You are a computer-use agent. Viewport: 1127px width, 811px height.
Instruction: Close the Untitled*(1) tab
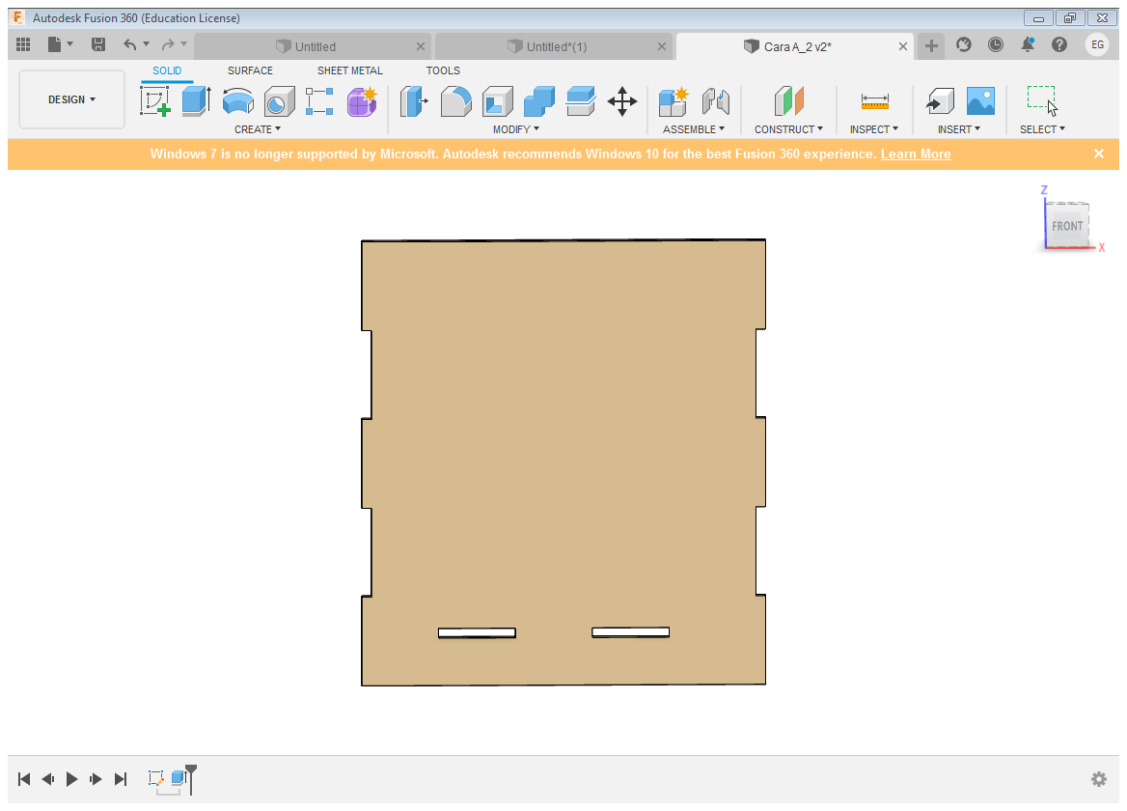[662, 46]
